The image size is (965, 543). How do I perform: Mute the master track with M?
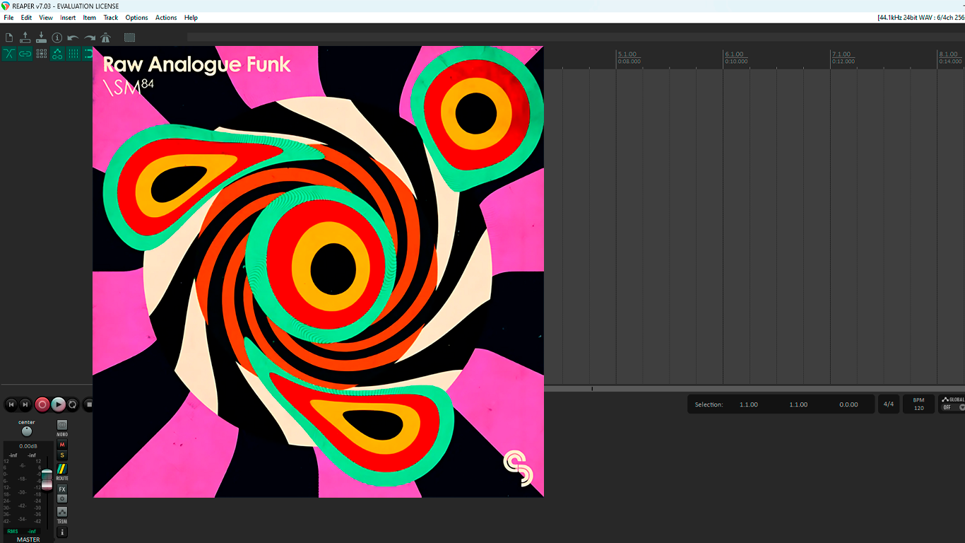[62, 445]
